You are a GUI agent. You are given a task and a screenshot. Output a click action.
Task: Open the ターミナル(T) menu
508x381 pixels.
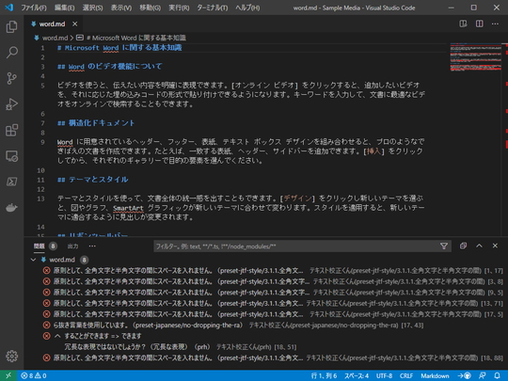(x=213, y=8)
